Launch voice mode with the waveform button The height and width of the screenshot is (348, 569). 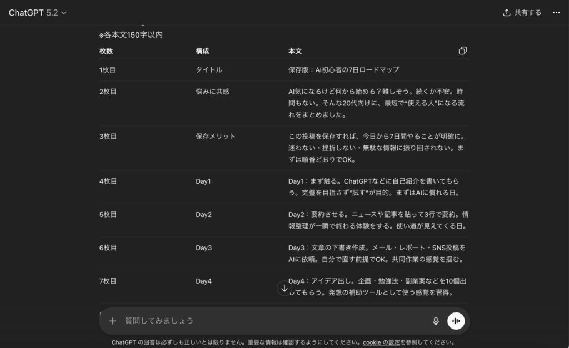click(456, 321)
